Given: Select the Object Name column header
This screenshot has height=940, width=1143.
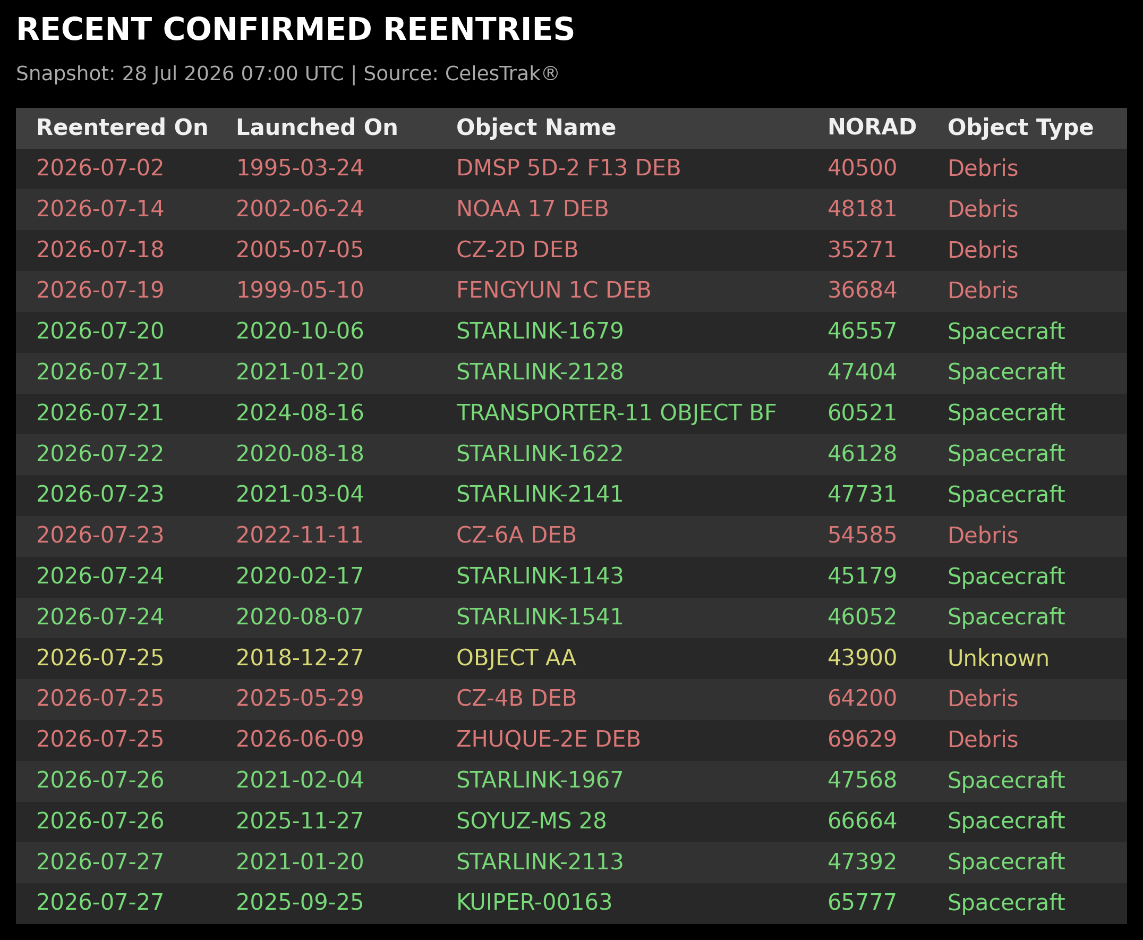Looking at the screenshot, I should pyautogui.click(x=536, y=128).
